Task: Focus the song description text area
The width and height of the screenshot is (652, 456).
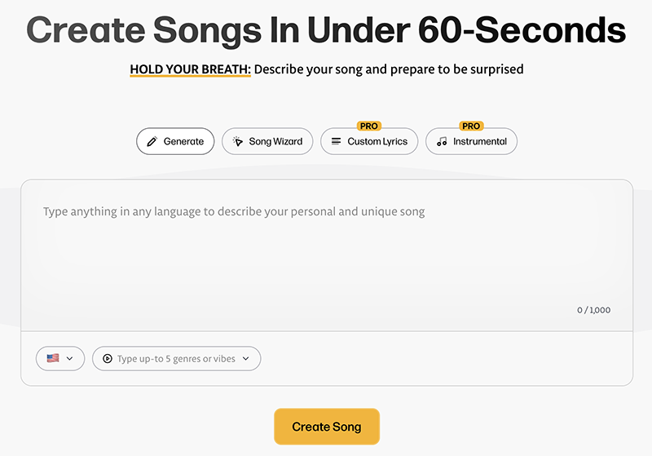Action: coord(326,253)
